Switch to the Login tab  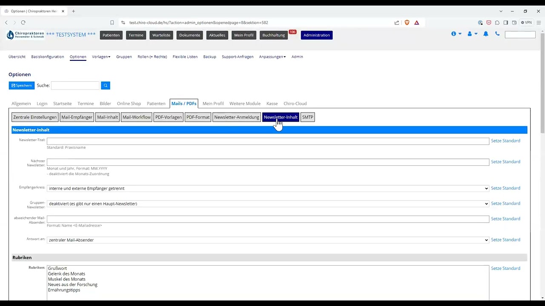pos(42,103)
